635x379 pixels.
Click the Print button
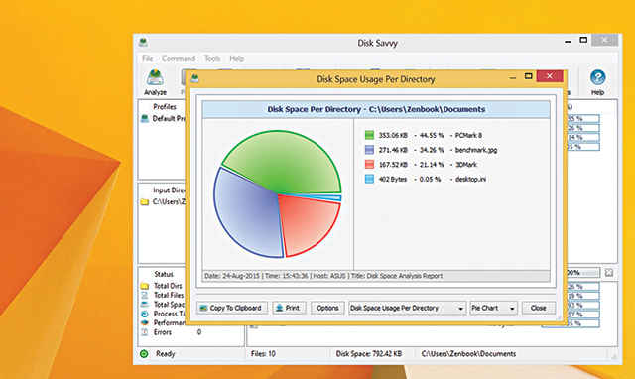[x=289, y=309]
